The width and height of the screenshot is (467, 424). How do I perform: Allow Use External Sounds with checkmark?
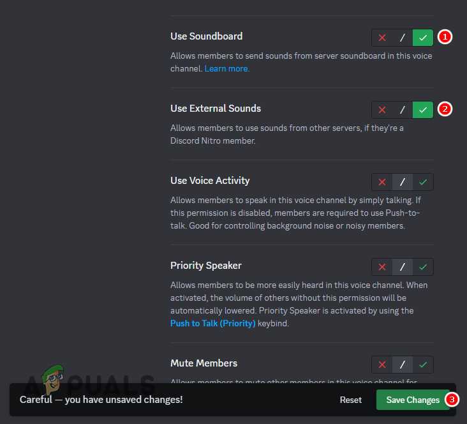click(x=423, y=110)
